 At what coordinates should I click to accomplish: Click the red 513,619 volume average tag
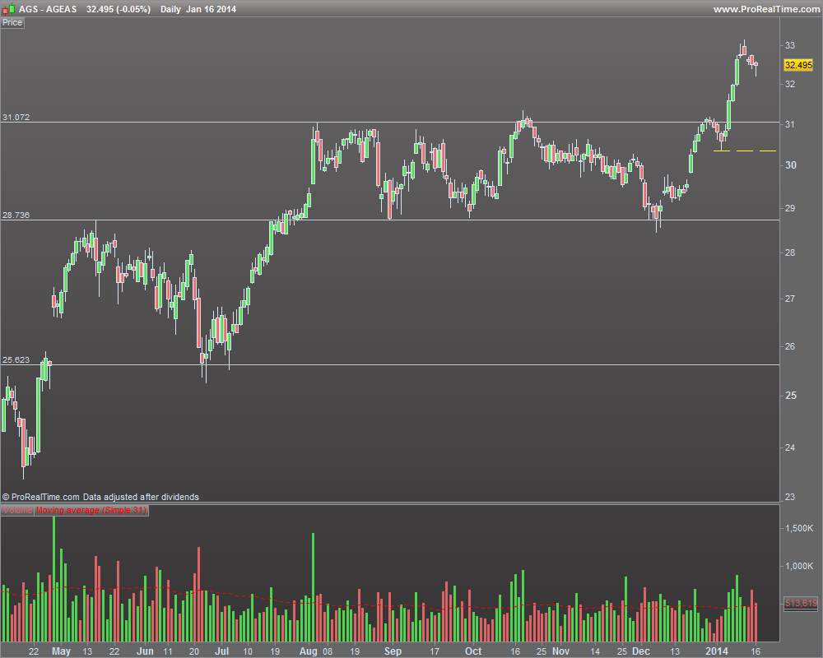[x=801, y=604]
